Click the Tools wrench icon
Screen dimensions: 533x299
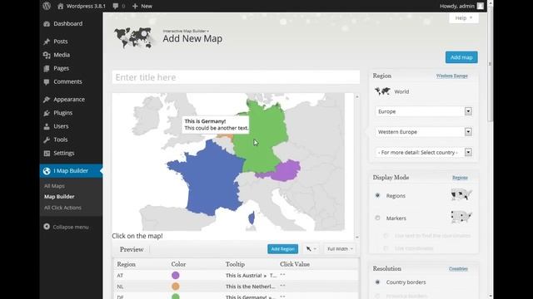point(47,140)
